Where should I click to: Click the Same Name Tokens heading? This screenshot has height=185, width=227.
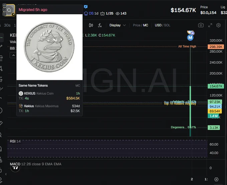[x=33, y=86]
